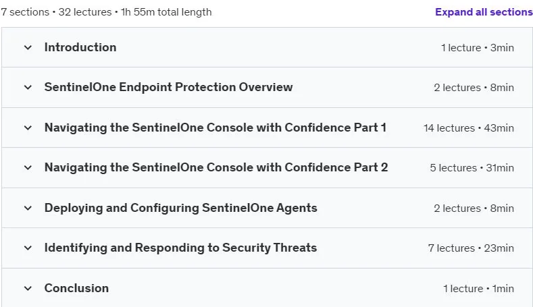Expand Deploying and Configuring SentinelOne Agents chevron
533x307 pixels.
28,208
